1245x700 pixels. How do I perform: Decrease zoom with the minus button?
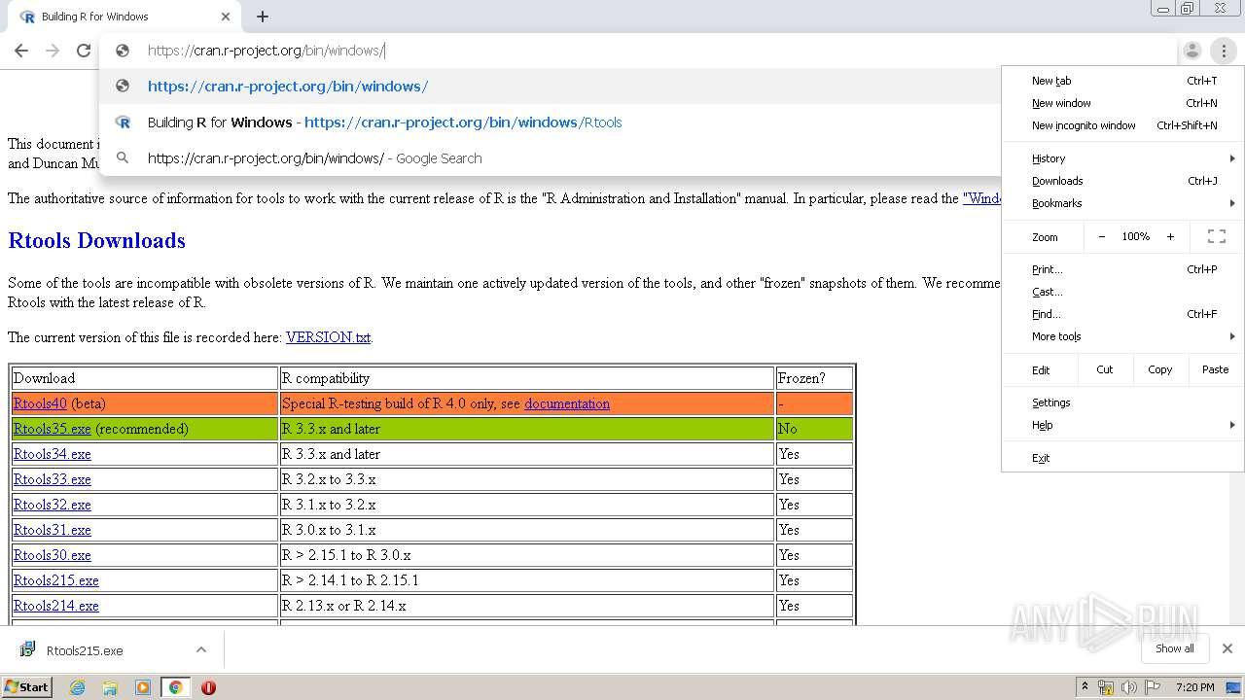point(1101,236)
